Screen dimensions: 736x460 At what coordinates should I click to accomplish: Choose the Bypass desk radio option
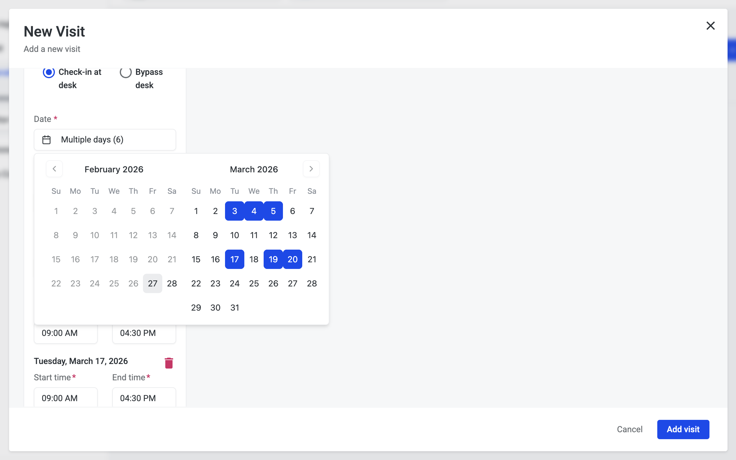tap(125, 72)
